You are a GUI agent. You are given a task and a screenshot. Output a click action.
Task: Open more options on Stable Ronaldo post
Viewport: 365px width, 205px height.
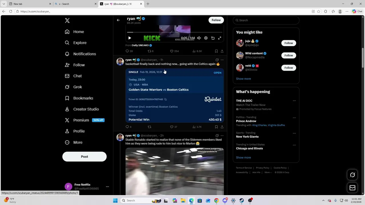pos(222,136)
